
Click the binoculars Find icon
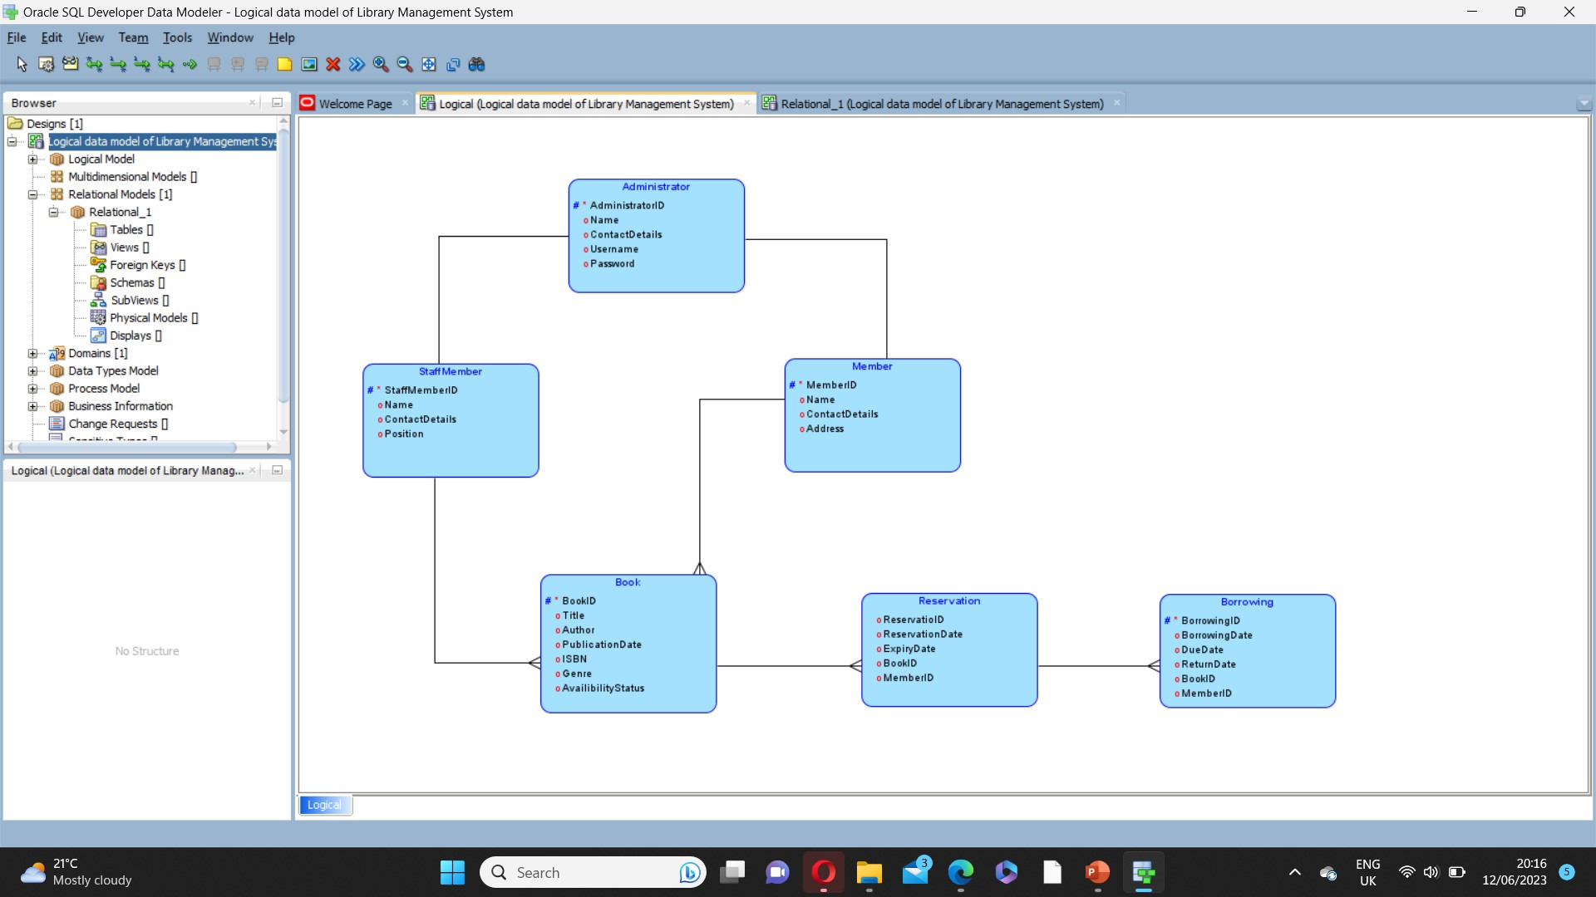[x=476, y=64]
